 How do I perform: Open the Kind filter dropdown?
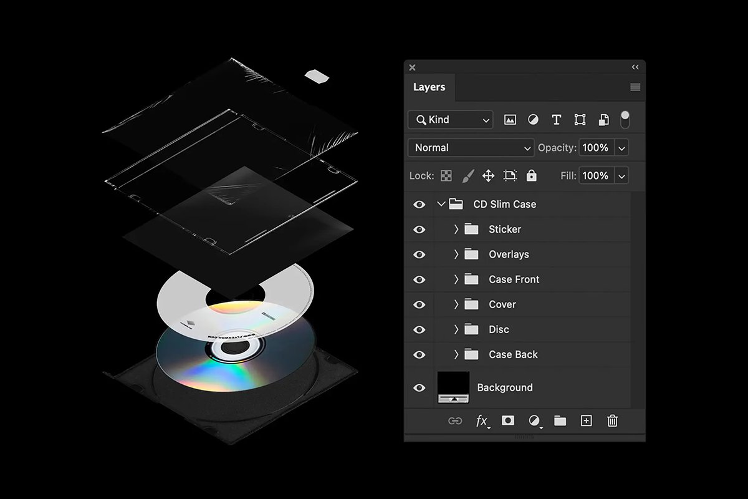coord(450,120)
